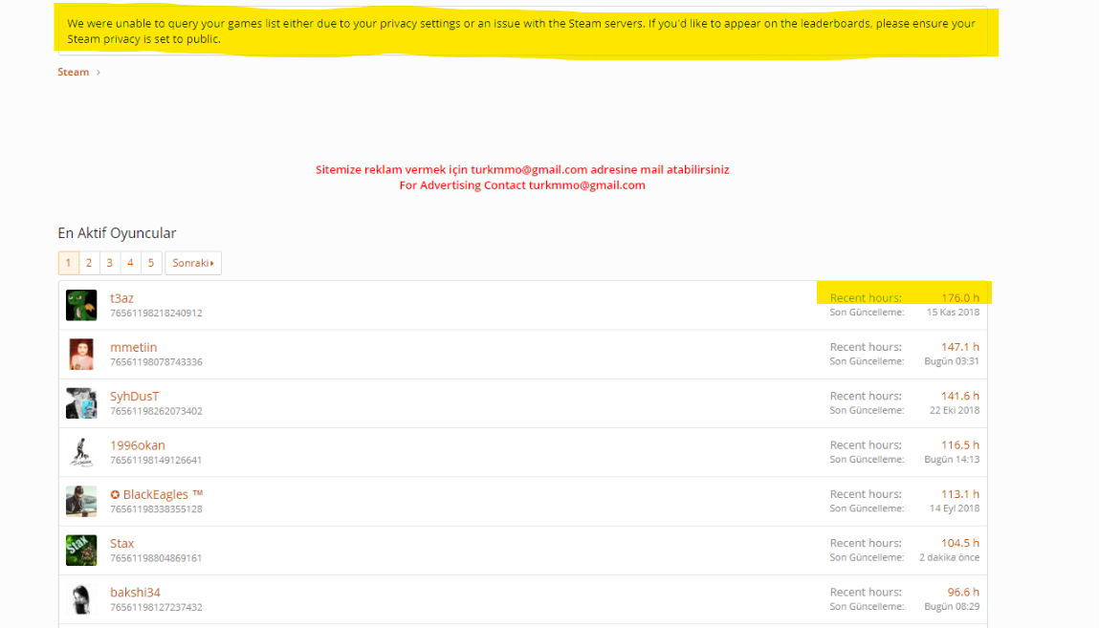This screenshot has height=628, width=1099.
Task: Open bakshi34 player profile link
Action: (135, 593)
